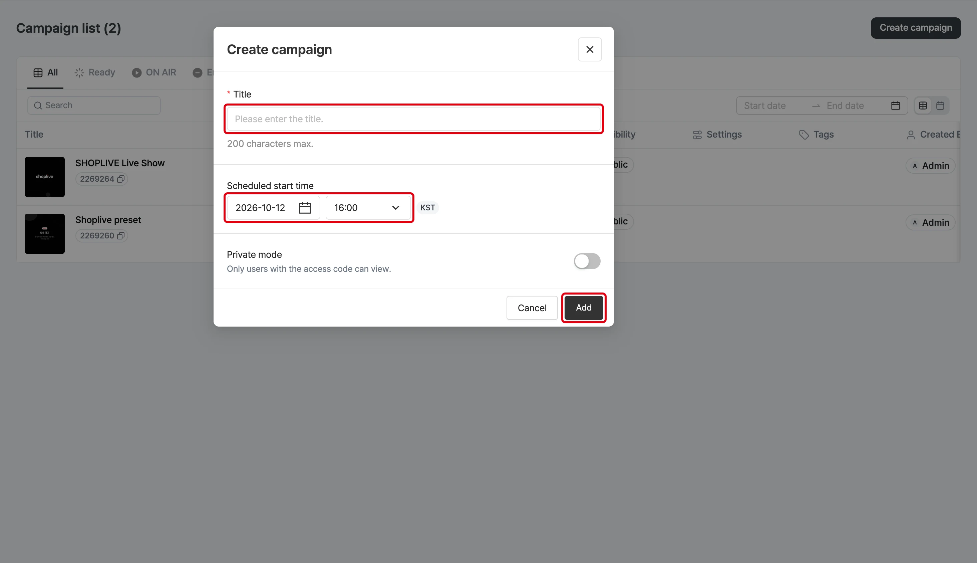Open Shoplive preset thumbnail
The width and height of the screenshot is (977, 563).
45,234
